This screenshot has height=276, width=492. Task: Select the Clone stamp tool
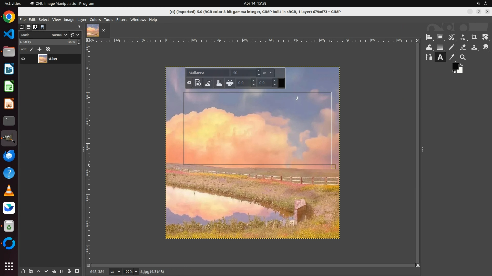(474, 47)
